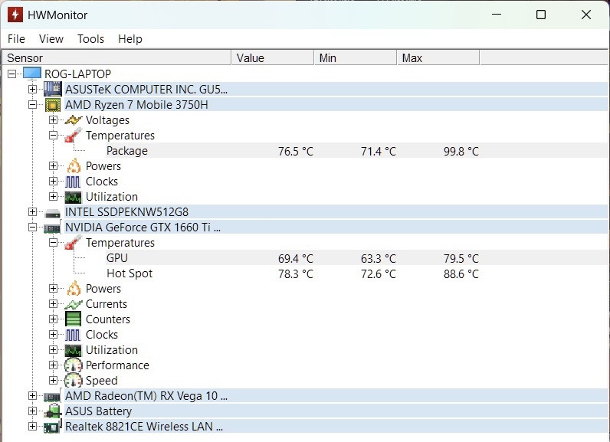The image size is (610, 442).
Task: Click the Sensor column header
Action: pyautogui.click(x=116, y=58)
